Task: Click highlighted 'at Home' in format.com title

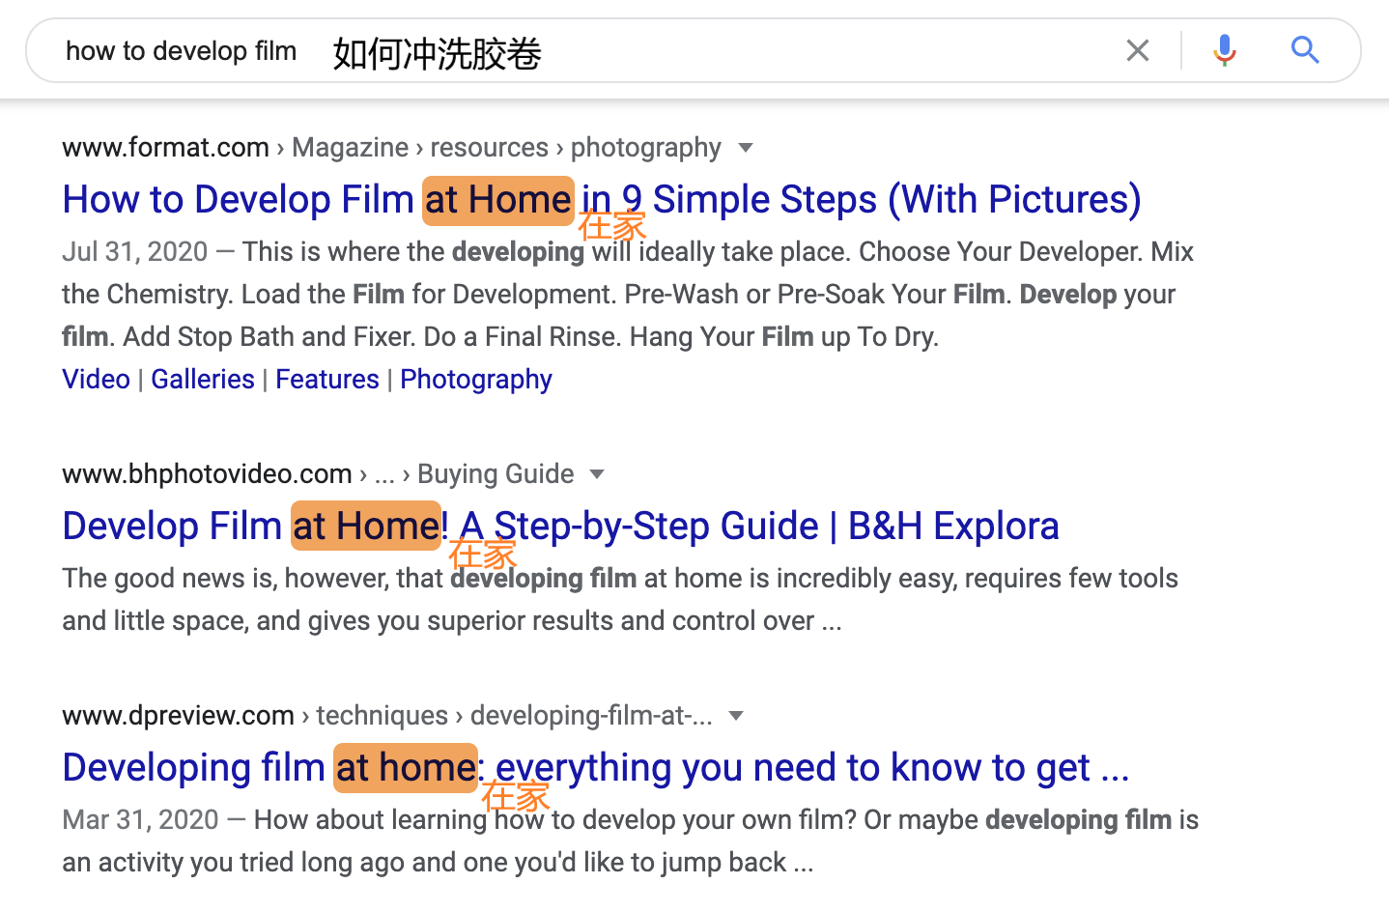Action: (x=498, y=201)
